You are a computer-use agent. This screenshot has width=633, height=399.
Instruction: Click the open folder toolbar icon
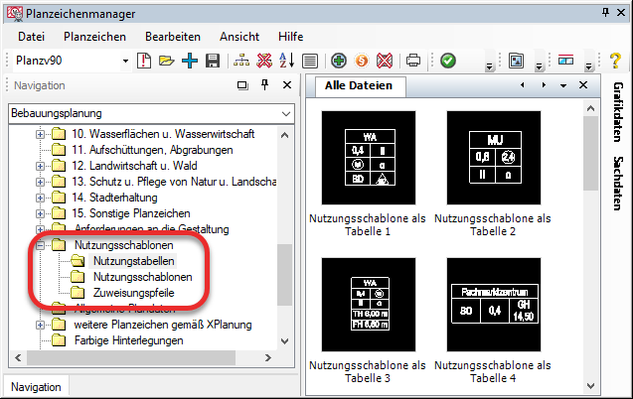(x=167, y=62)
